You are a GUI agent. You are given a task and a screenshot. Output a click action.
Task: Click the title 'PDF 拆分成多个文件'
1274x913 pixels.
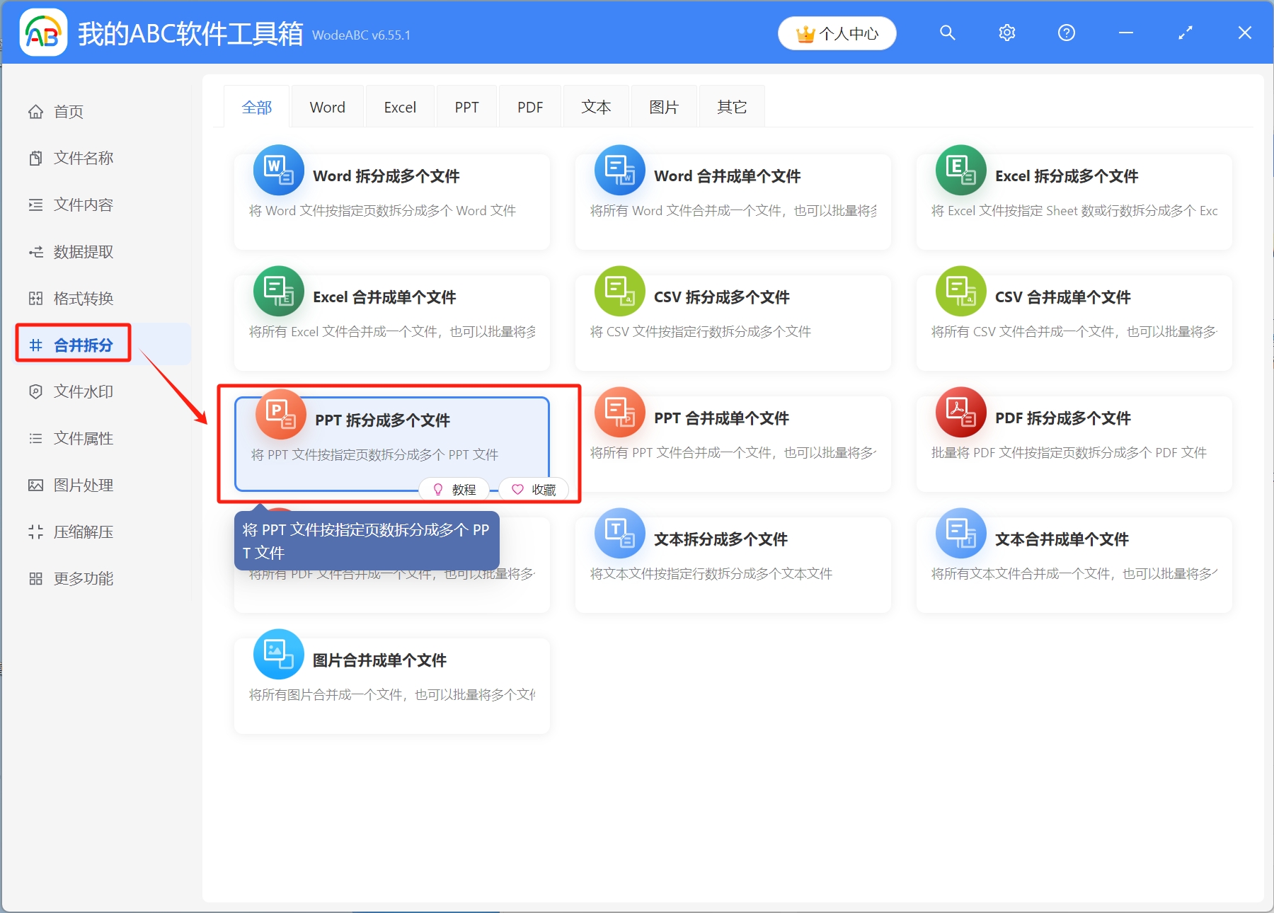pyautogui.click(x=1063, y=418)
